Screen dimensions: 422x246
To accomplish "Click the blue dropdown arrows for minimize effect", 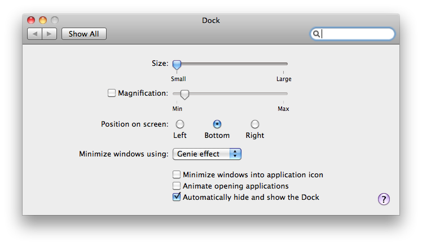I will point(235,154).
